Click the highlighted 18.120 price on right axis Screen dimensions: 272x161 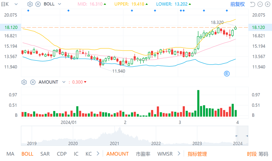pos(258,27)
